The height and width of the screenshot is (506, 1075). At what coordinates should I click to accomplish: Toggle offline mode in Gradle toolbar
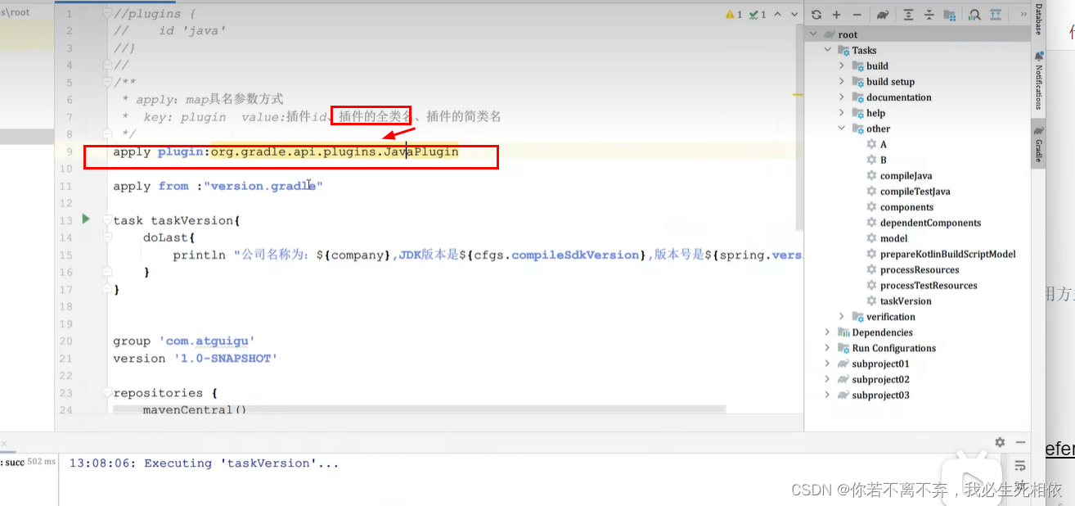point(996,15)
